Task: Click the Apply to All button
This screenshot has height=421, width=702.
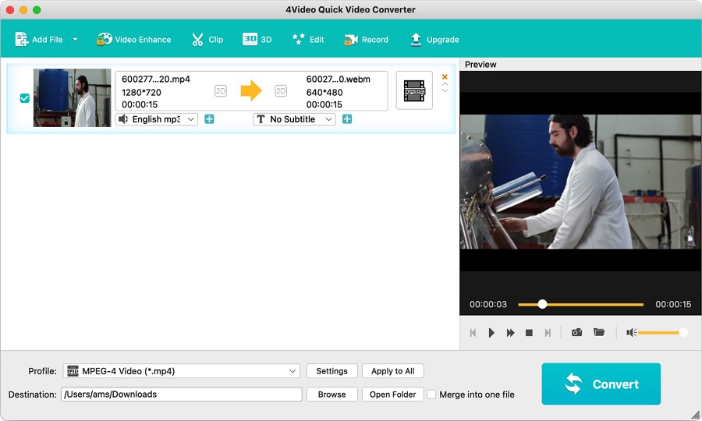Action: tap(392, 371)
